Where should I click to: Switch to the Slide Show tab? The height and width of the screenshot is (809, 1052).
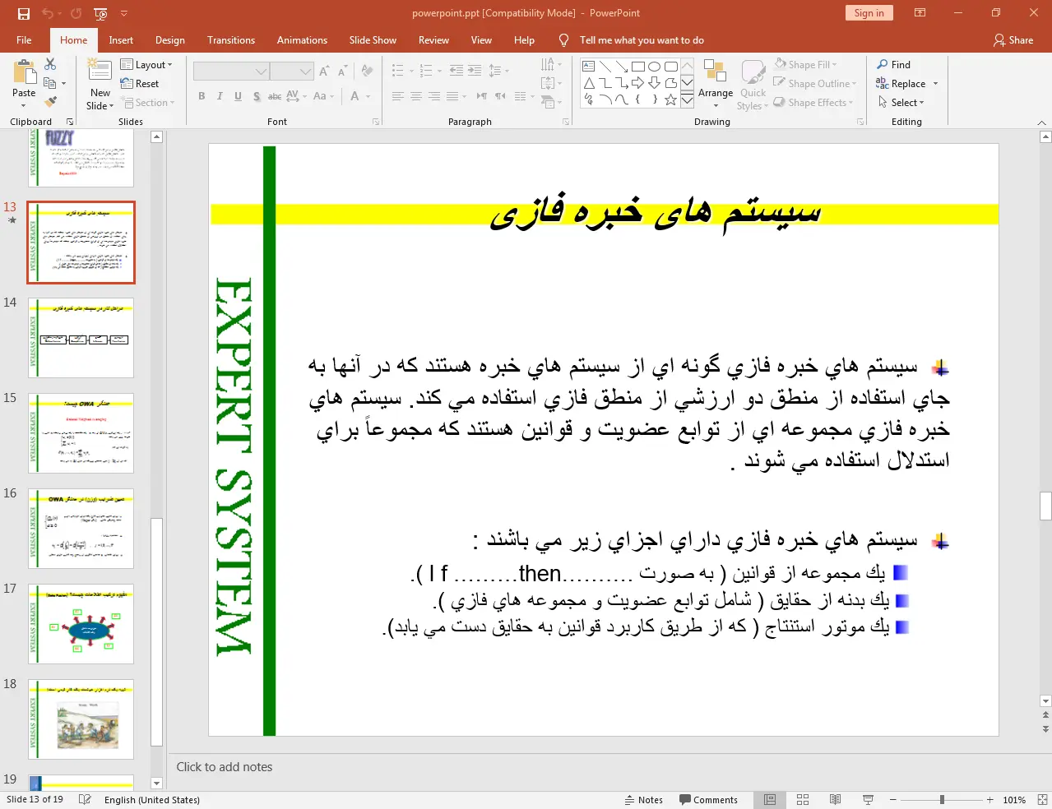[x=373, y=40]
